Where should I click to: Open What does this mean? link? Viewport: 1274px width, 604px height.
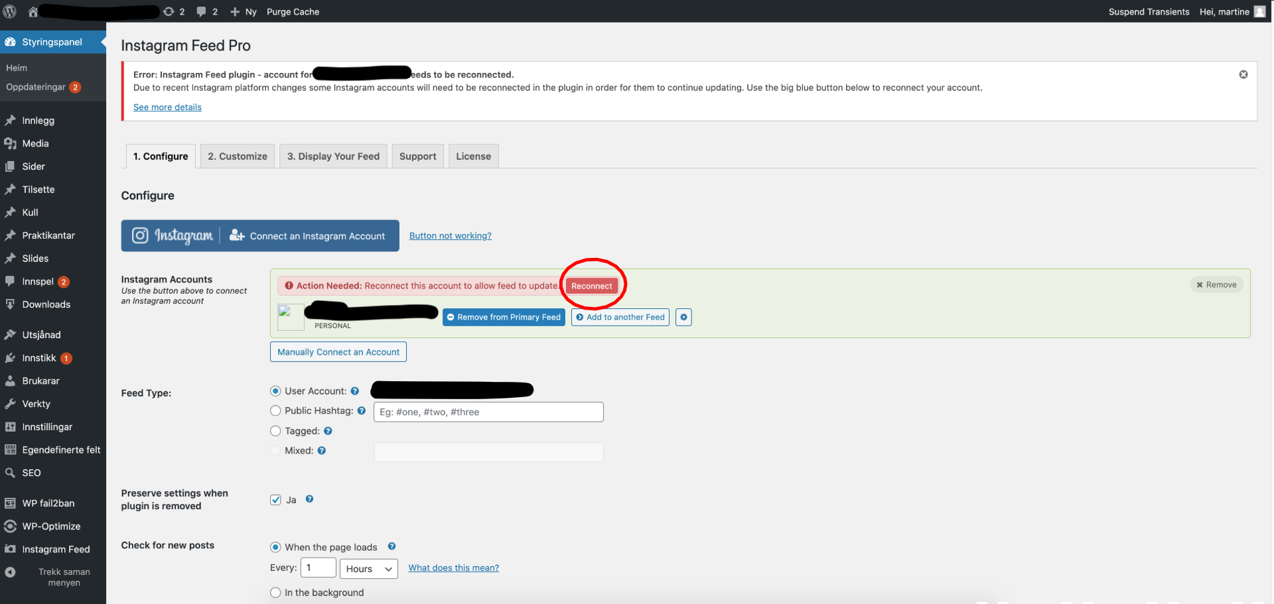454,568
